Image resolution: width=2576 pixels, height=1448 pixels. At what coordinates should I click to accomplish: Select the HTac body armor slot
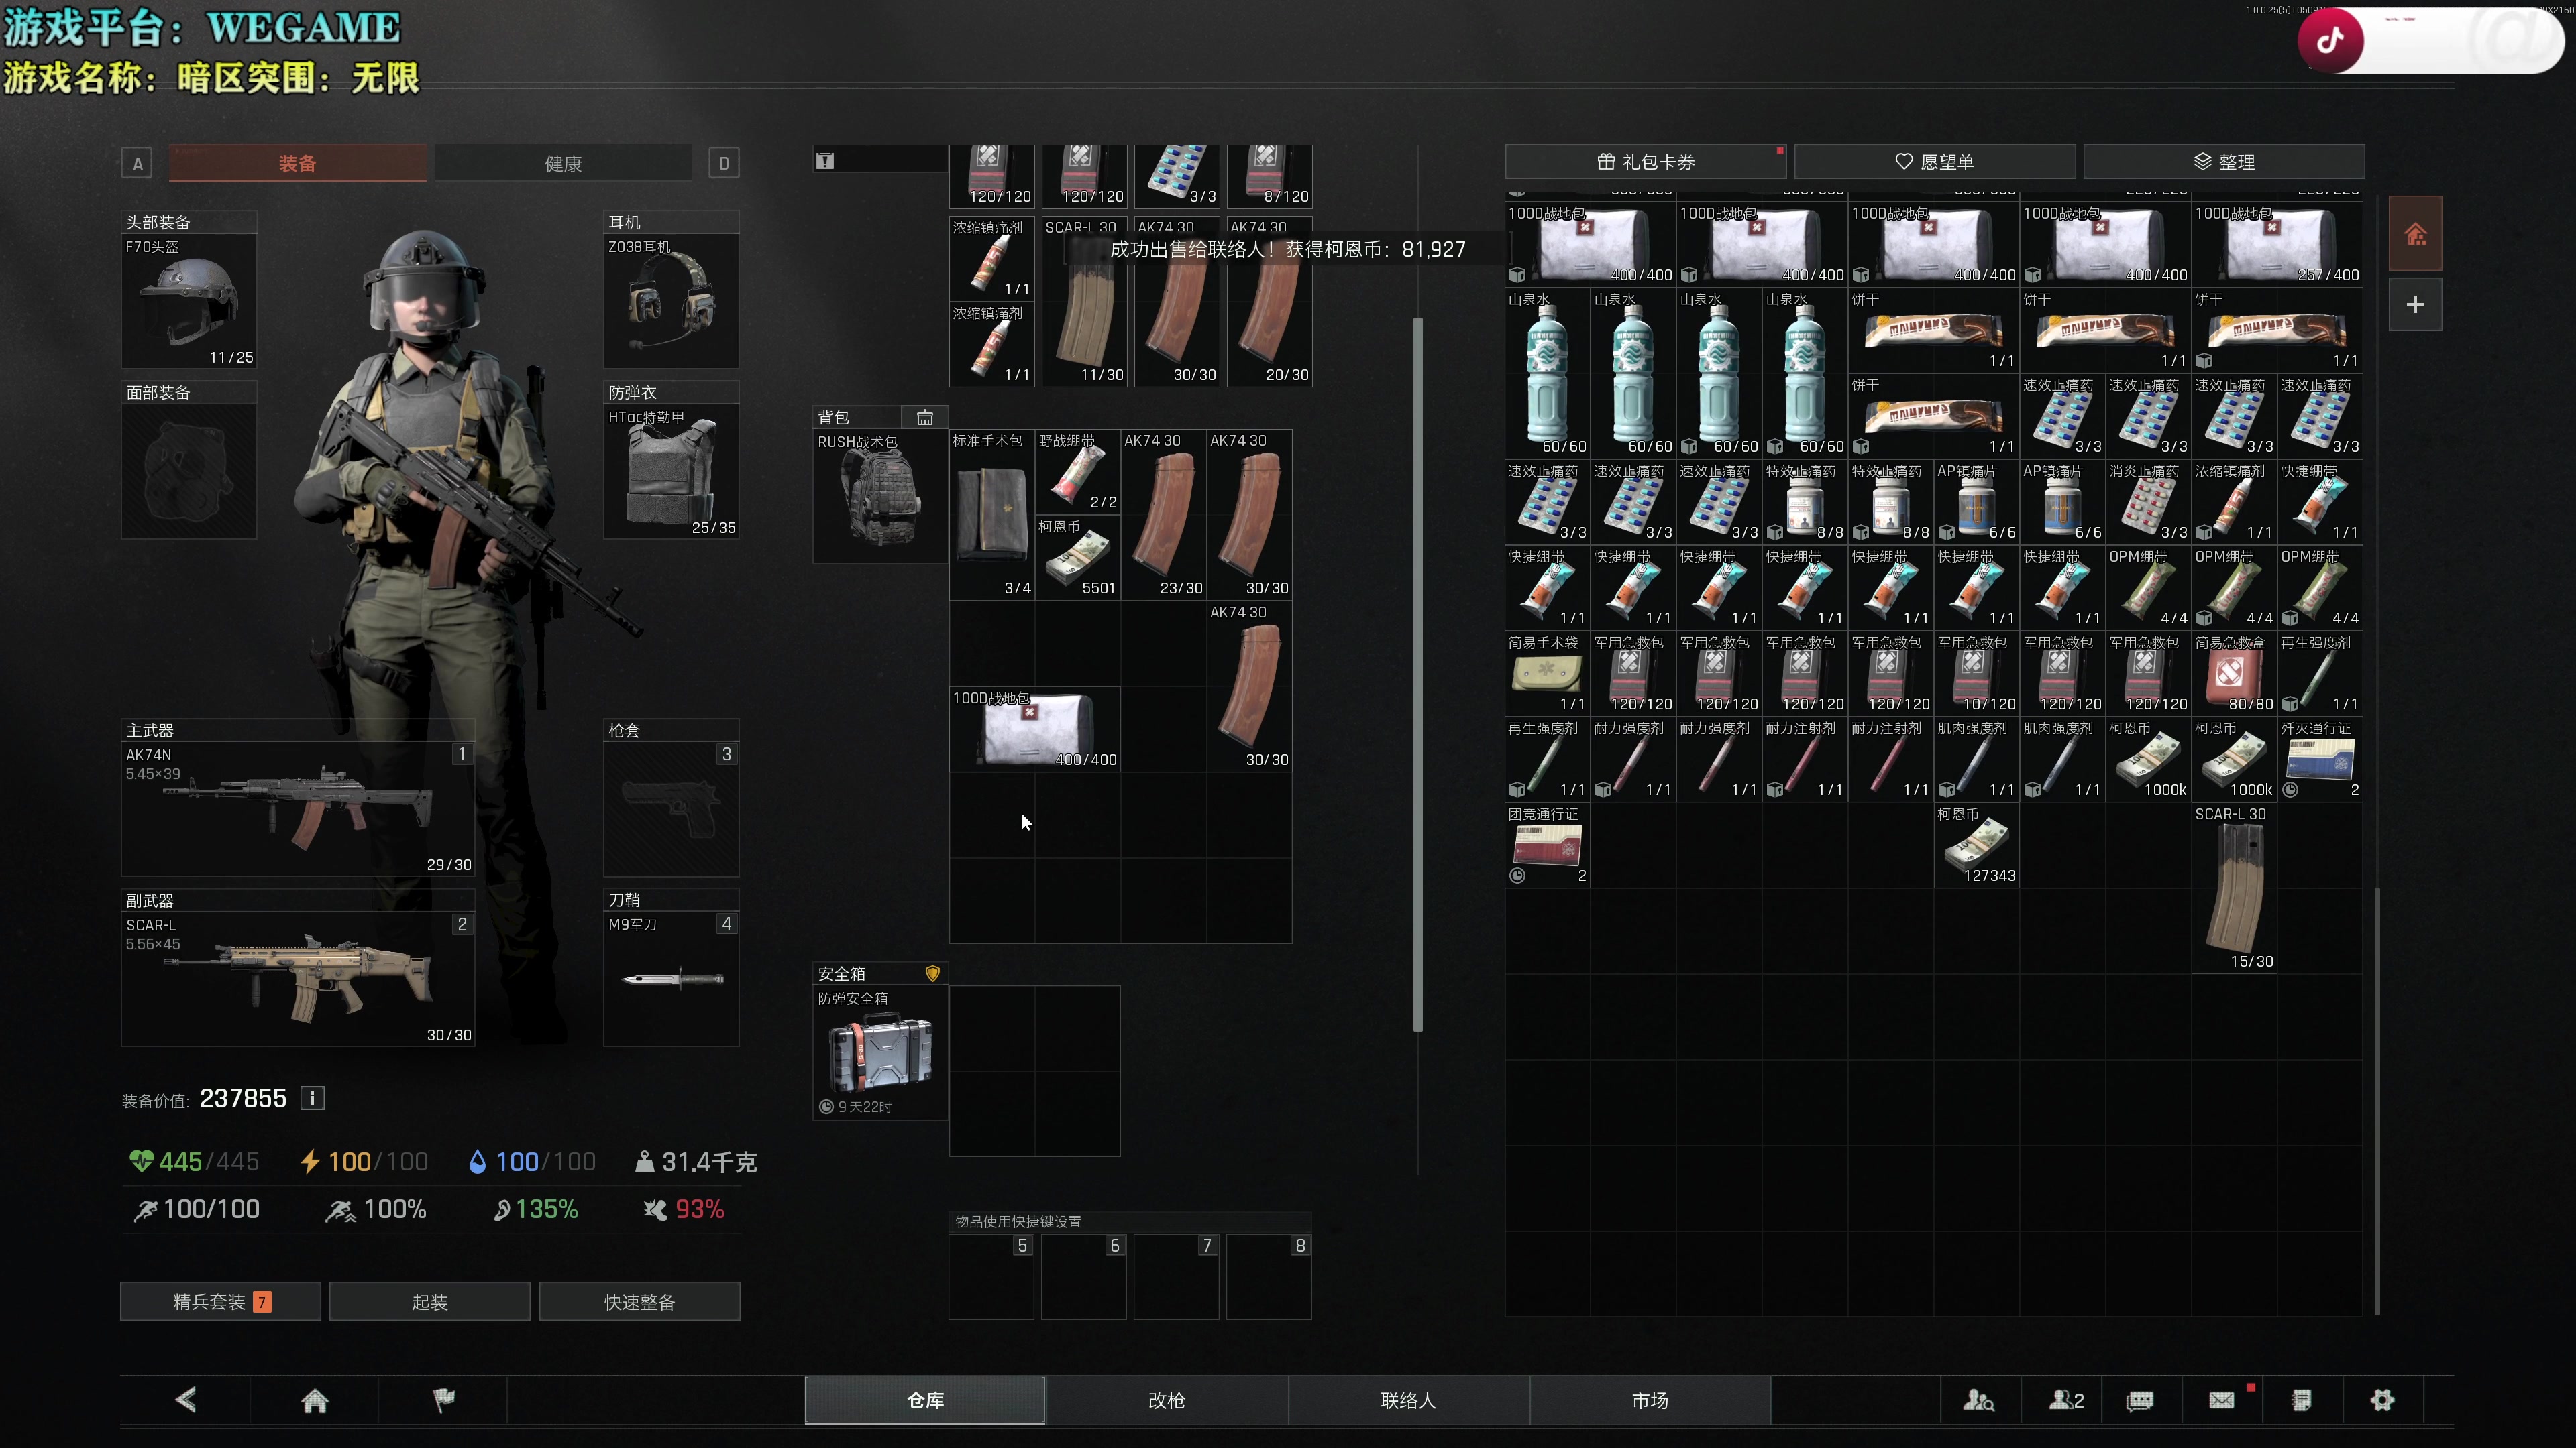pos(671,471)
